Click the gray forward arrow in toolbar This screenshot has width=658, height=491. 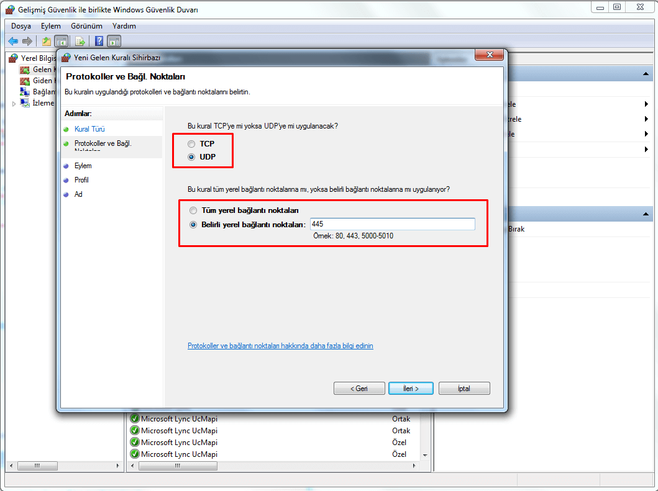tap(27, 41)
